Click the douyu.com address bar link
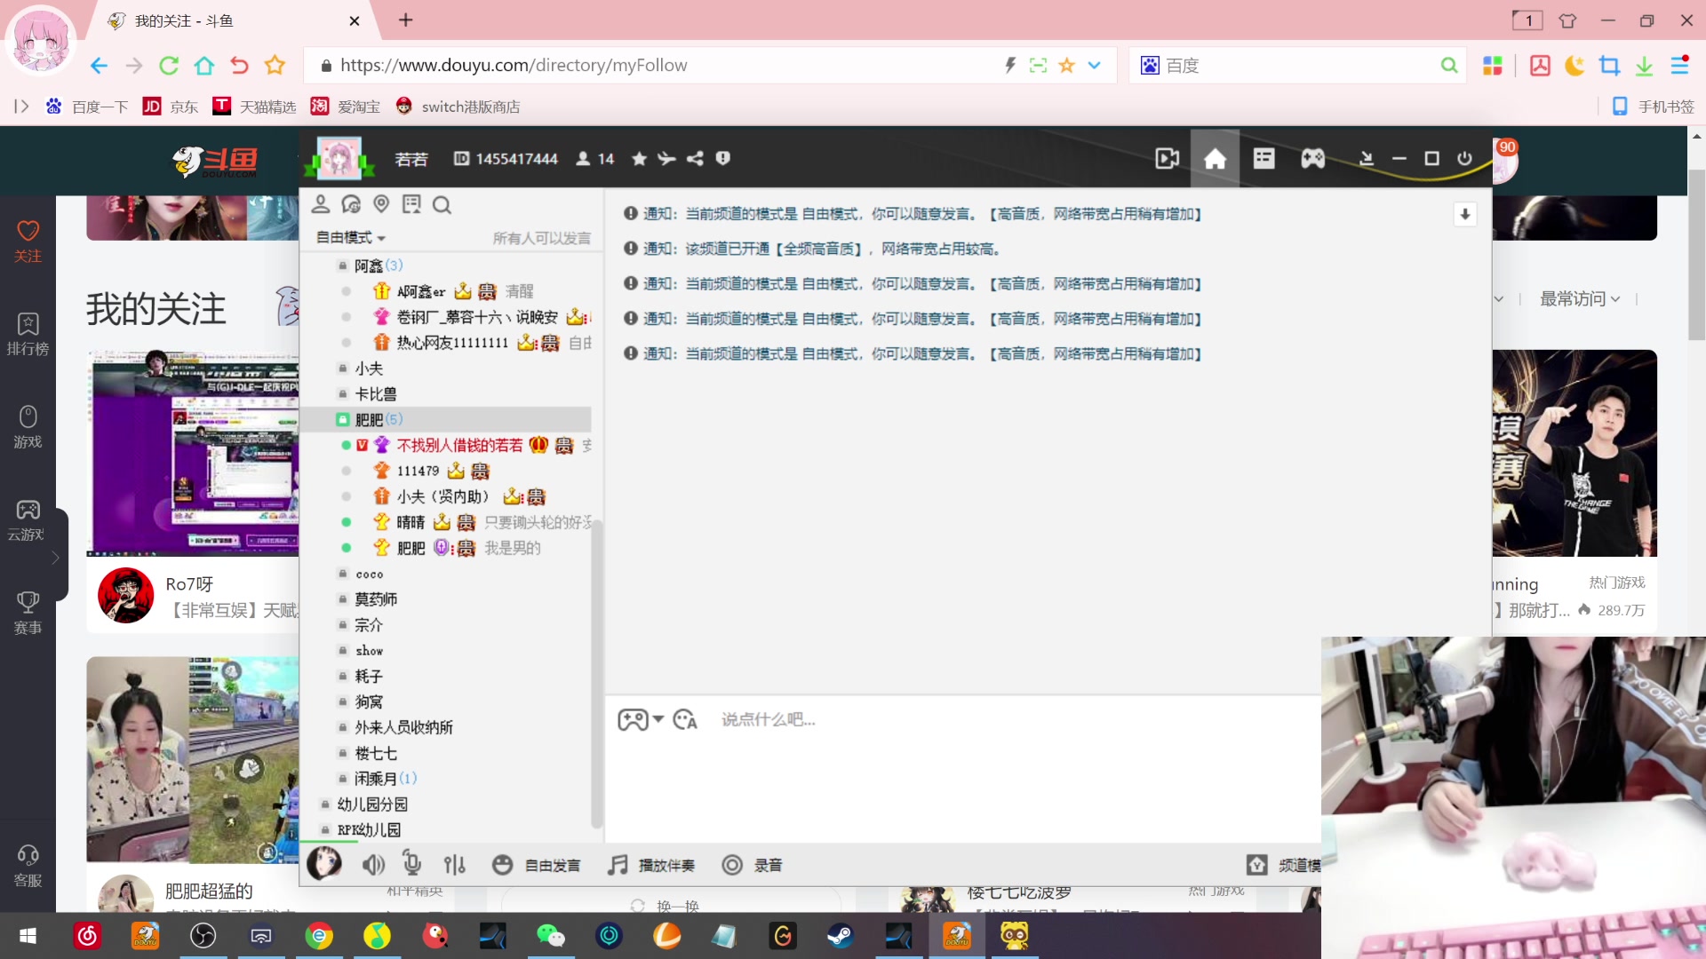 click(x=515, y=65)
